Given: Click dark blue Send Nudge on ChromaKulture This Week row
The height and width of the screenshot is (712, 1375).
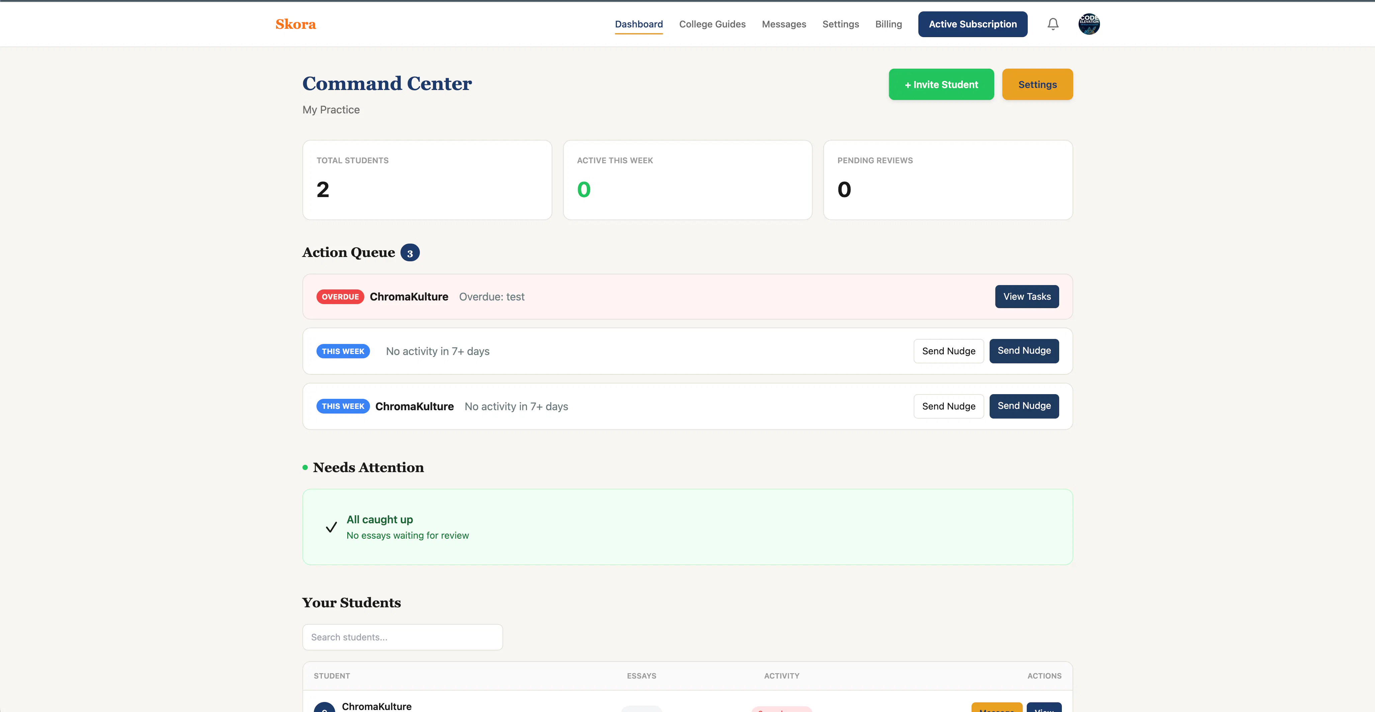Looking at the screenshot, I should 1024,406.
